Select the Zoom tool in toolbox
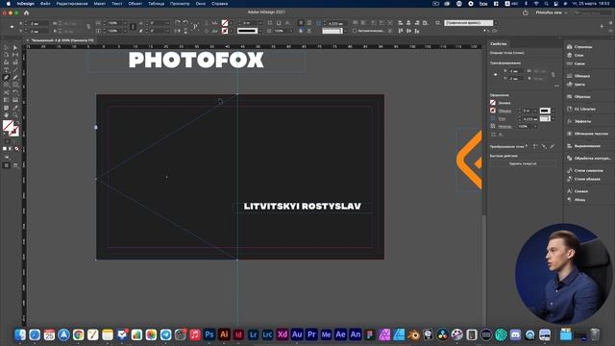The height and width of the screenshot is (346, 615). (15, 115)
